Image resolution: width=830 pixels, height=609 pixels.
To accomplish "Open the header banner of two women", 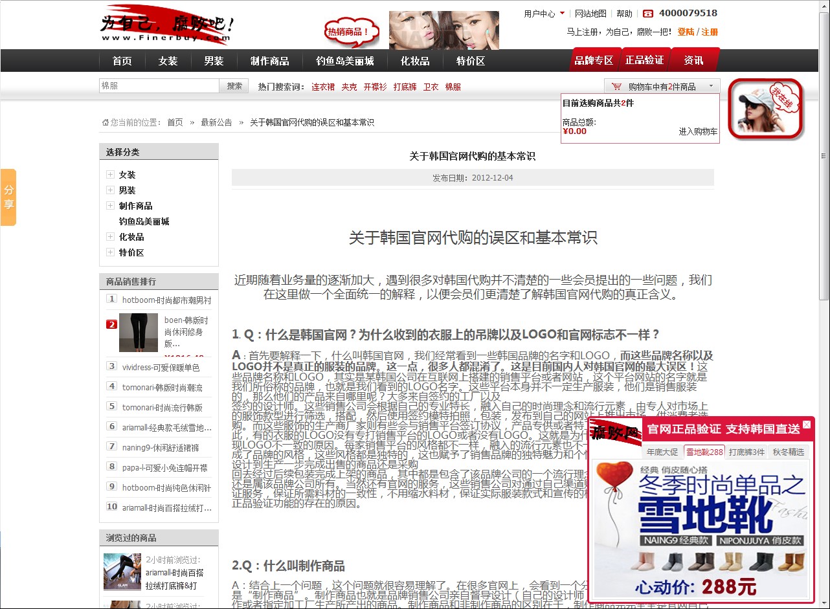I will [444, 30].
